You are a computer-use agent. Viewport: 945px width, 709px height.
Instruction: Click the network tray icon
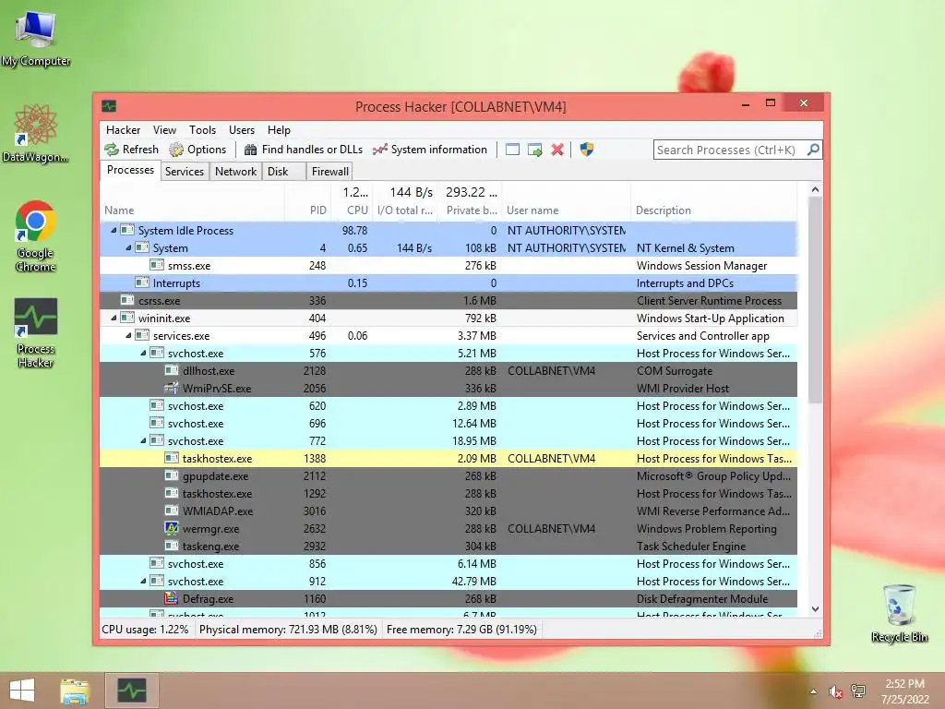click(858, 691)
